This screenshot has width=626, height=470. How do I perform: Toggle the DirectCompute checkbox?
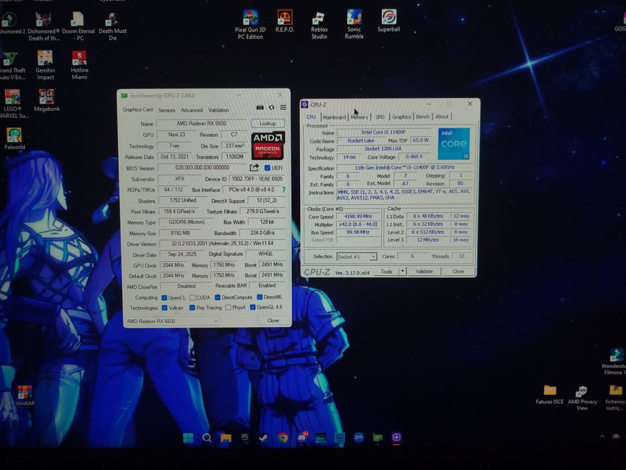pos(217,297)
